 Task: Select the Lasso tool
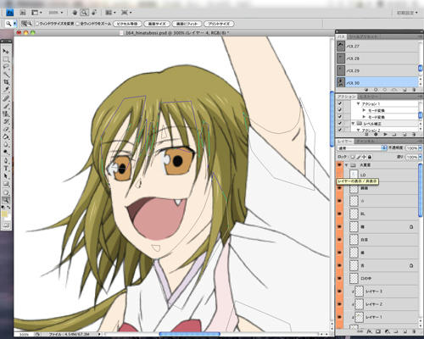(6, 67)
